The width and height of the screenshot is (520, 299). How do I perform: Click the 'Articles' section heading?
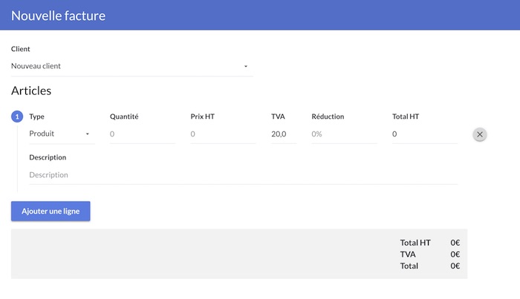click(31, 91)
